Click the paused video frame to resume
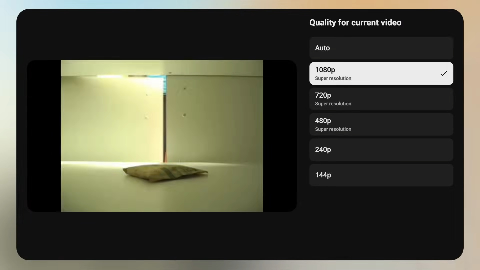The height and width of the screenshot is (270, 480). [x=162, y=136]
